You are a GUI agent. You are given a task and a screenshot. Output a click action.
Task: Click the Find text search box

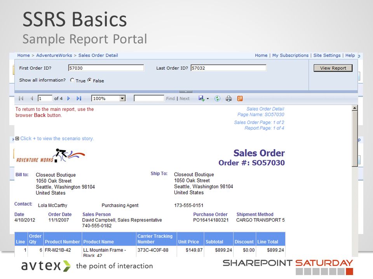tap(149, 98)
